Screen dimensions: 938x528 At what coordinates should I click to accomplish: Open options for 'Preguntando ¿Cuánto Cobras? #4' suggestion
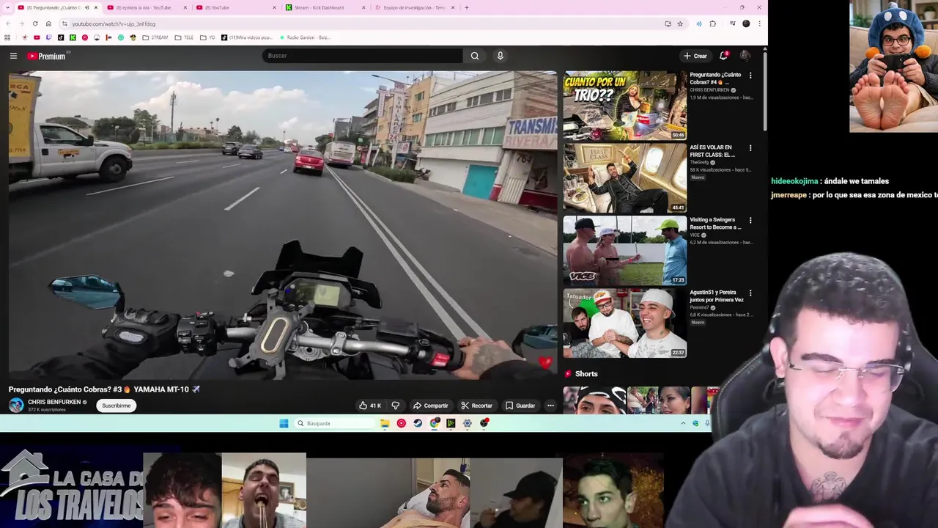(x=750, y=76)
